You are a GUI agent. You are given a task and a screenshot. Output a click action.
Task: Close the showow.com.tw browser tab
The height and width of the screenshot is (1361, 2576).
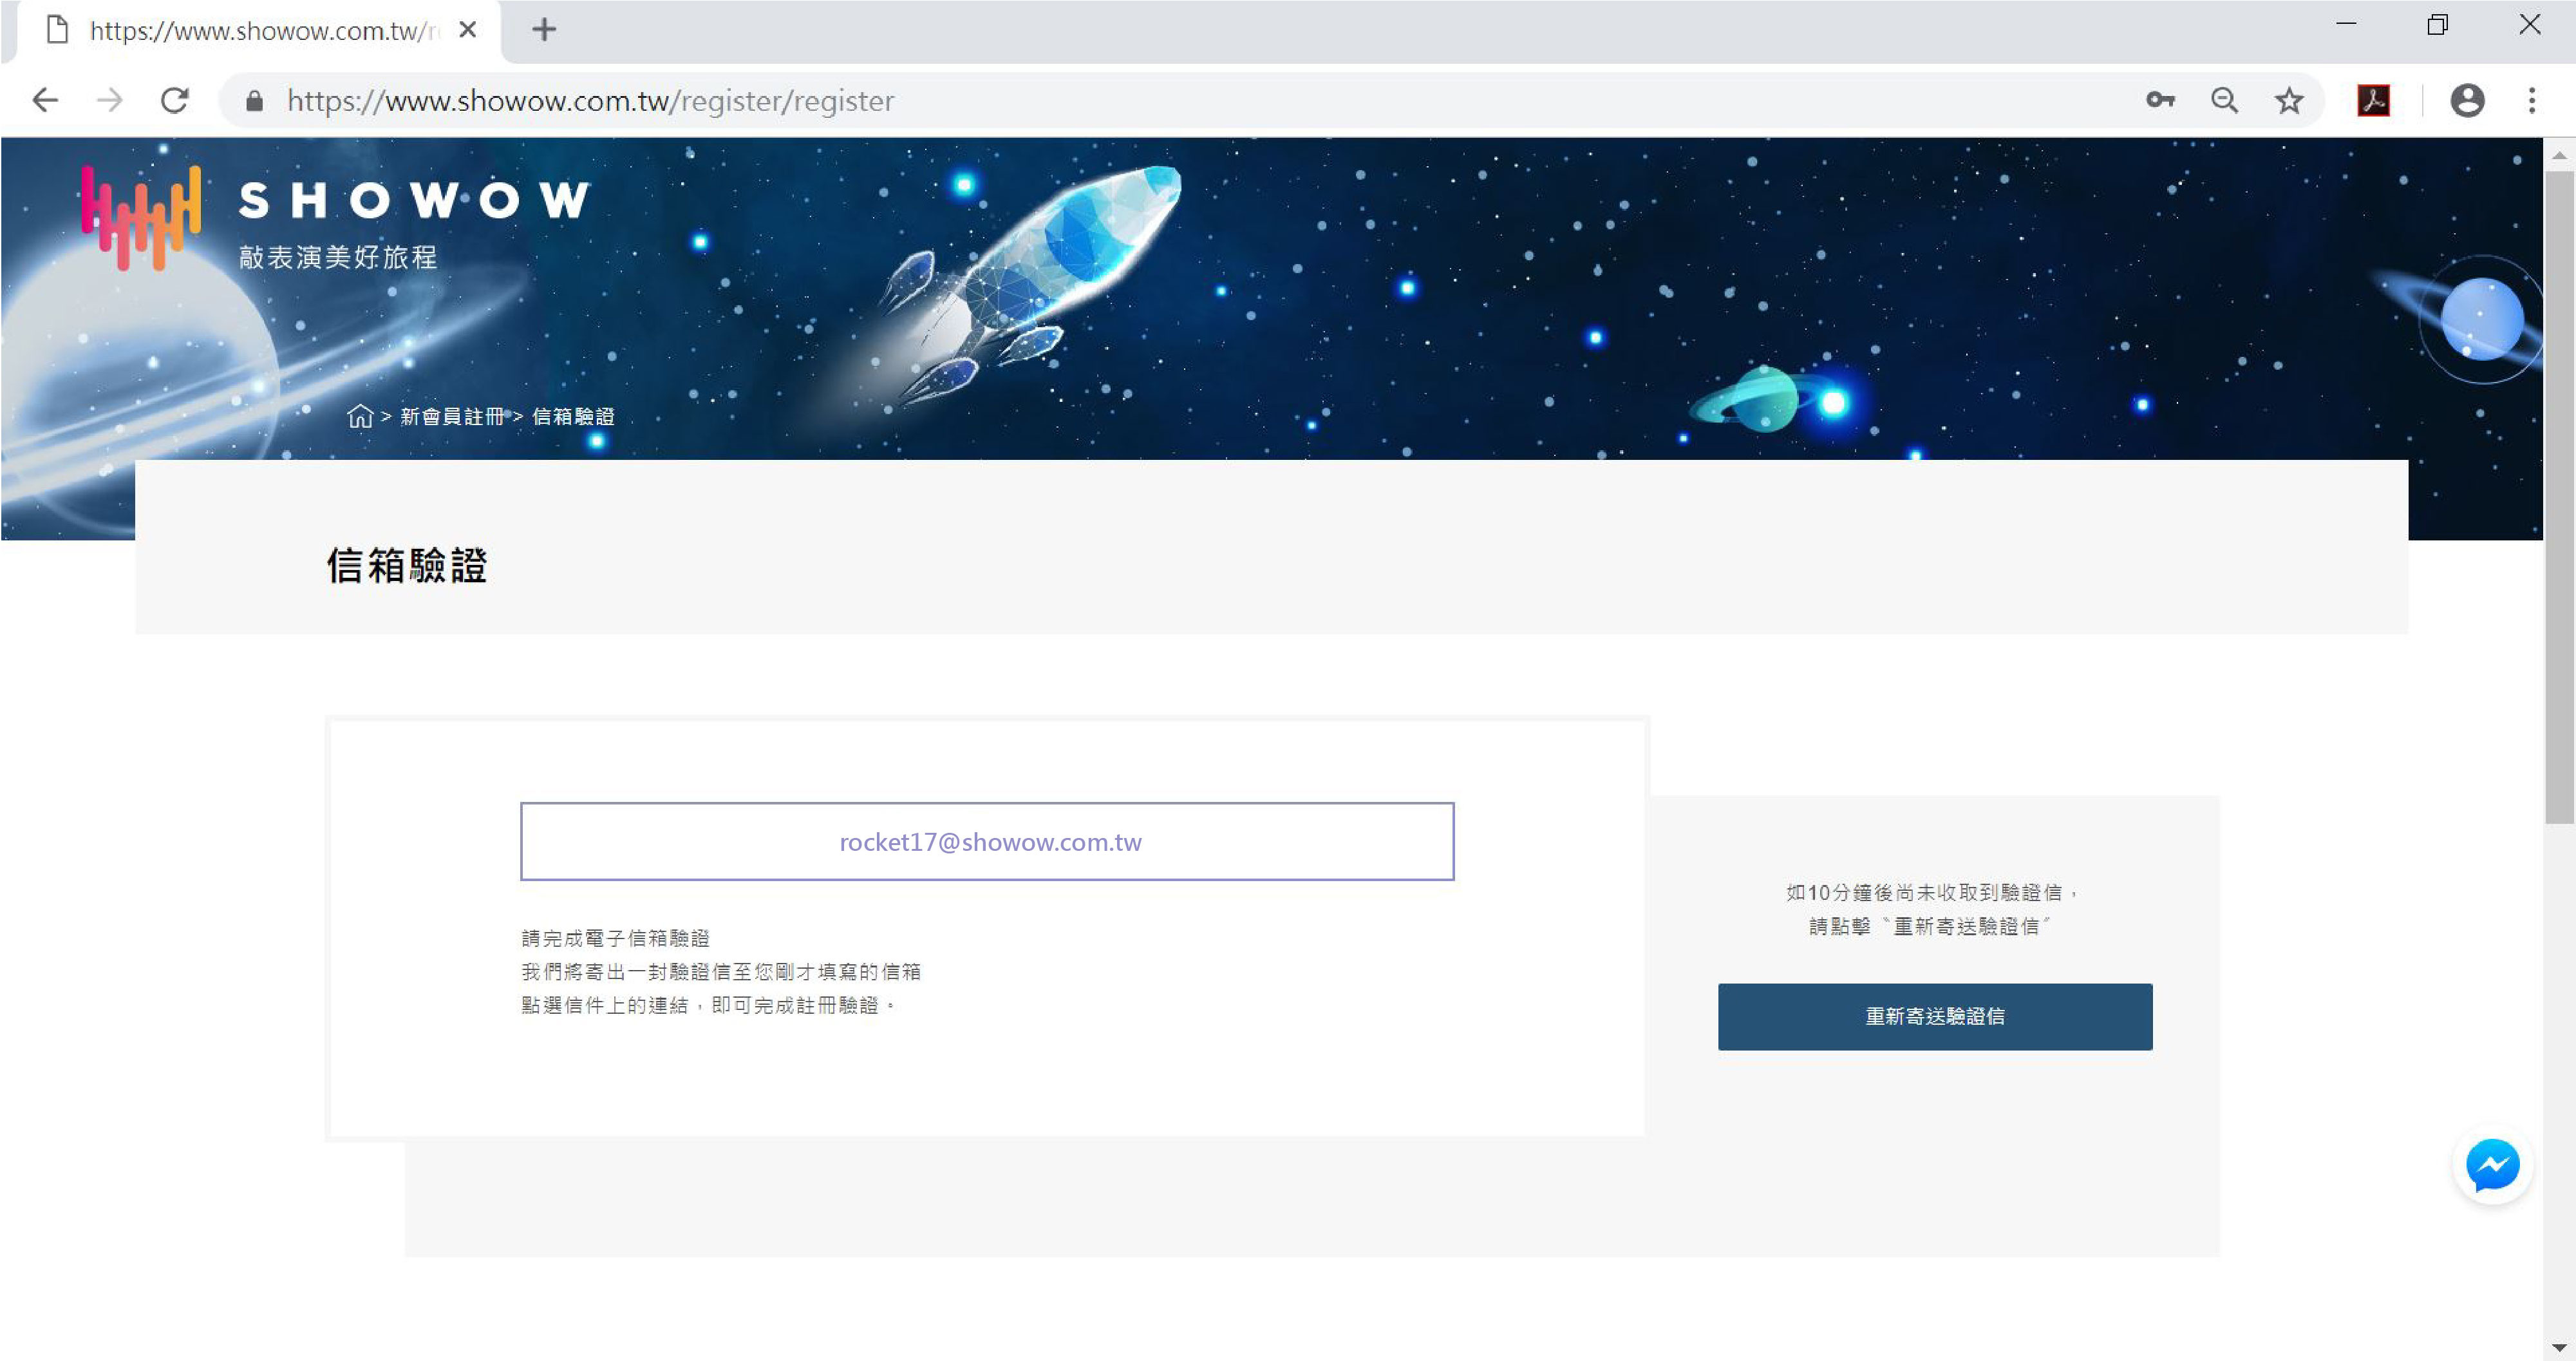[x=467, y=30]
